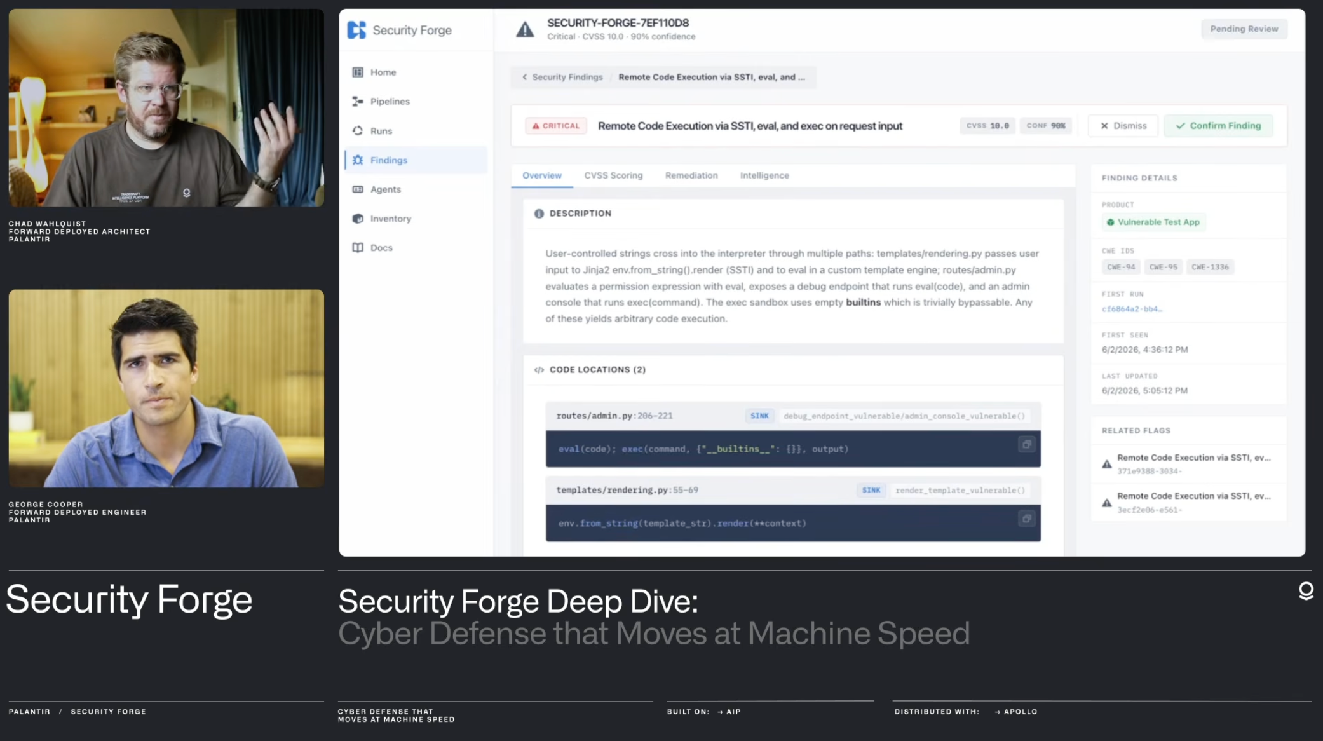Click the Code Locations code icon
The height and width of the screenshot is (741, 1323).
539,370
